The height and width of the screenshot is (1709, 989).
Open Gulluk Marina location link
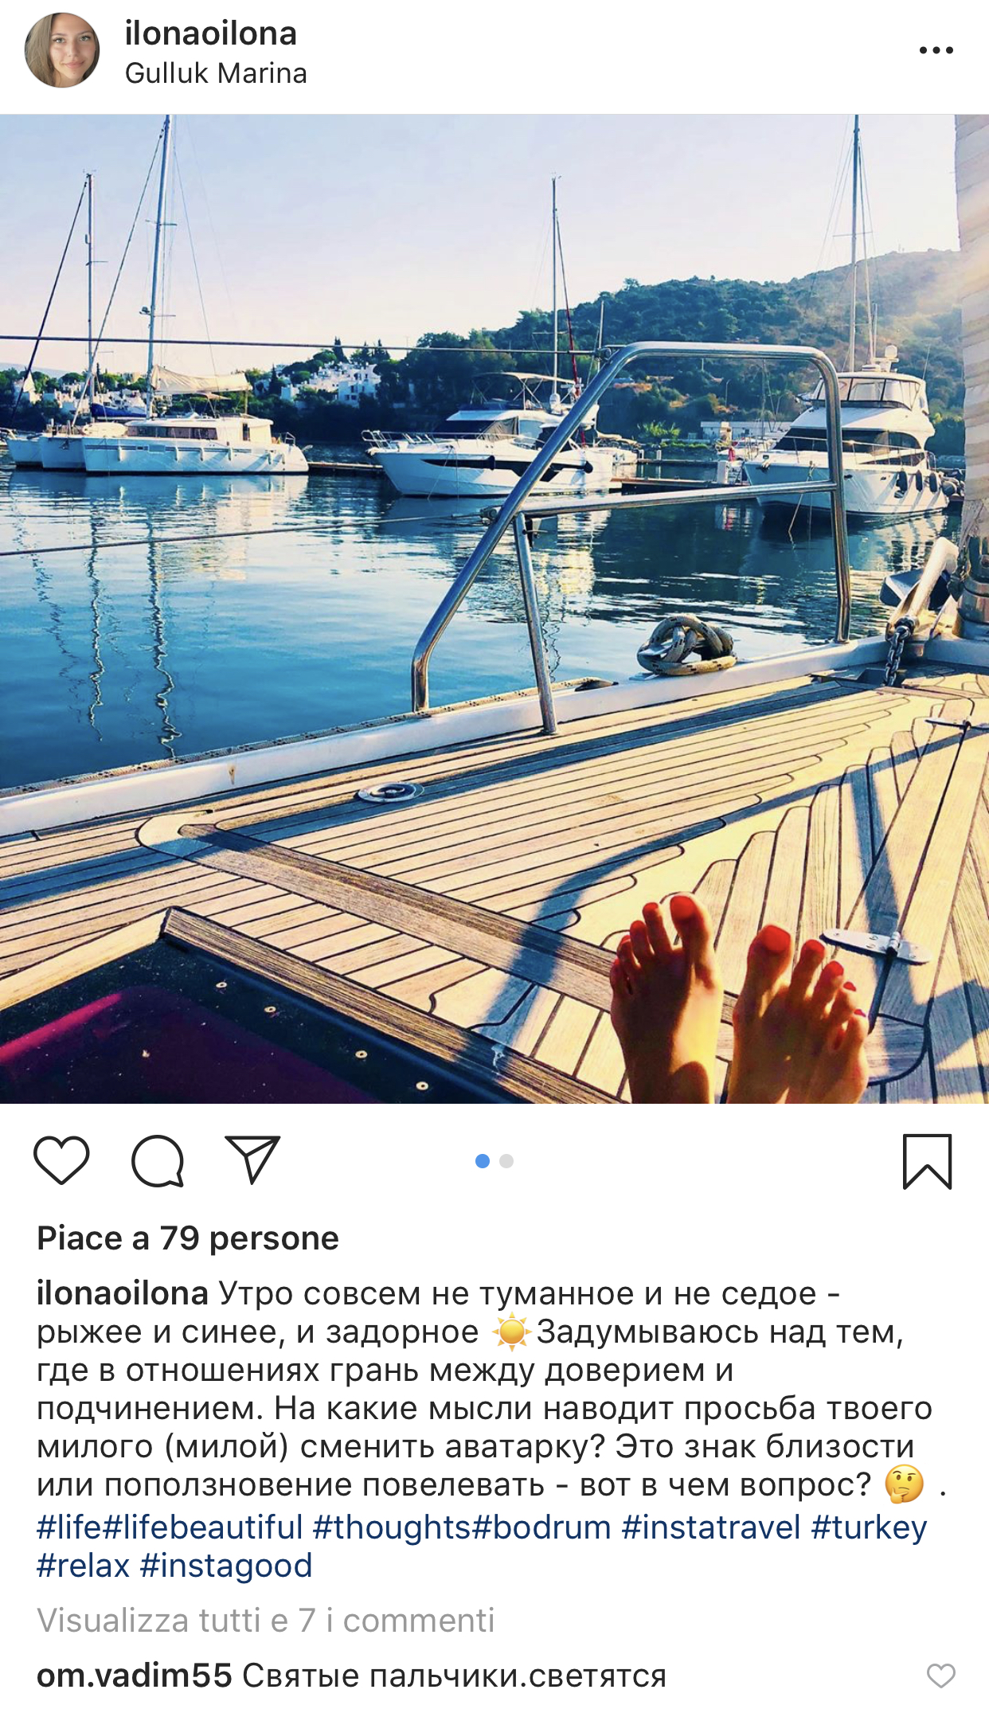pos(216,73)
